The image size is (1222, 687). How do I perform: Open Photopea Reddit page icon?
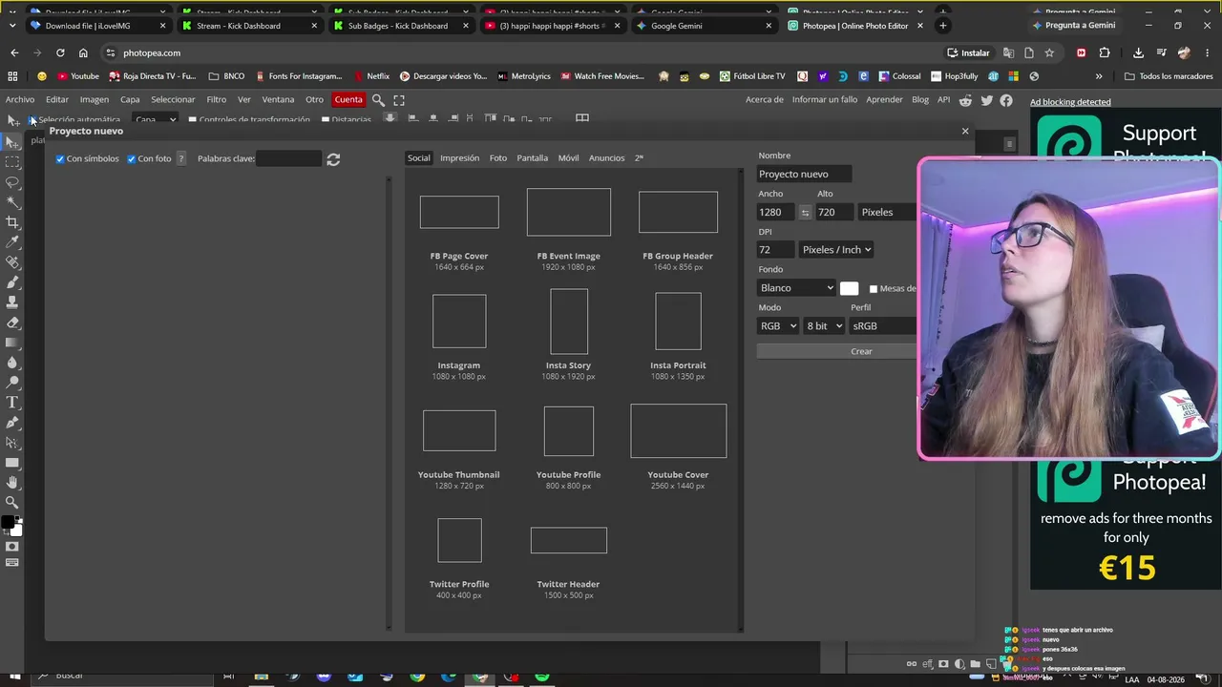click(966, 100)
